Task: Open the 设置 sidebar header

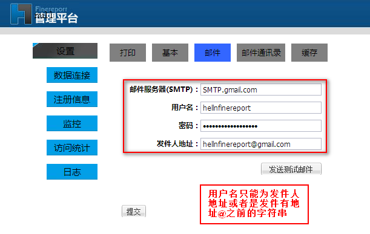Action: coord(65,51)
